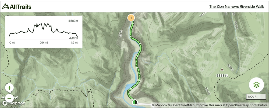Viewport: 269px width, 108px height.
Task: Click the mapbox logo on the map
Action: (14, 103)
